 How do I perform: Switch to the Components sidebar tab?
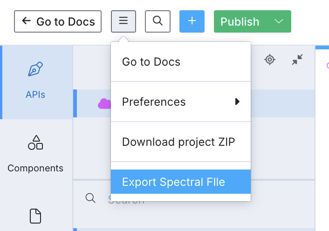[x=35, y=155]
